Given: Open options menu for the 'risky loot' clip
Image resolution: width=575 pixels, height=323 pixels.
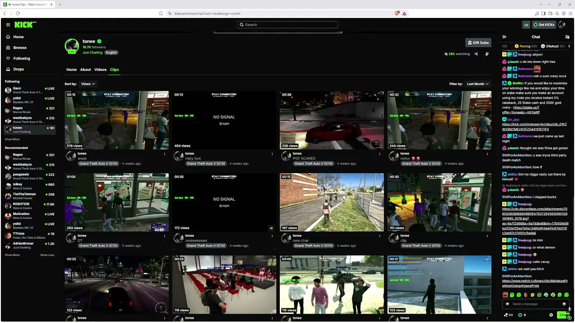Looking at the screenshot, I should (272, 154).
